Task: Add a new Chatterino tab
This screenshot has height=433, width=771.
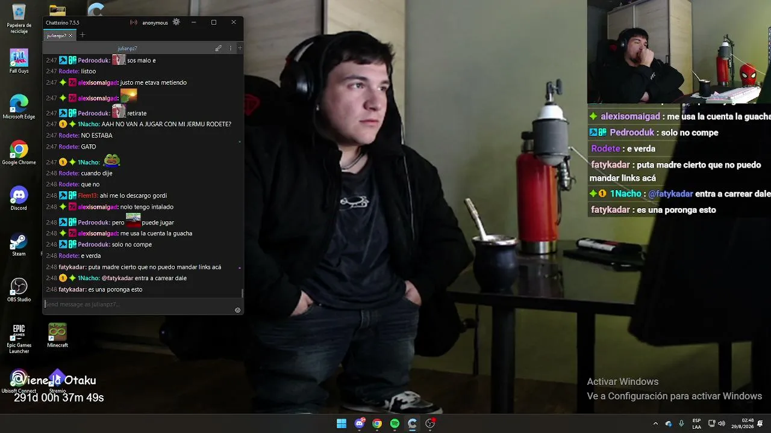Action: (83, 35)
